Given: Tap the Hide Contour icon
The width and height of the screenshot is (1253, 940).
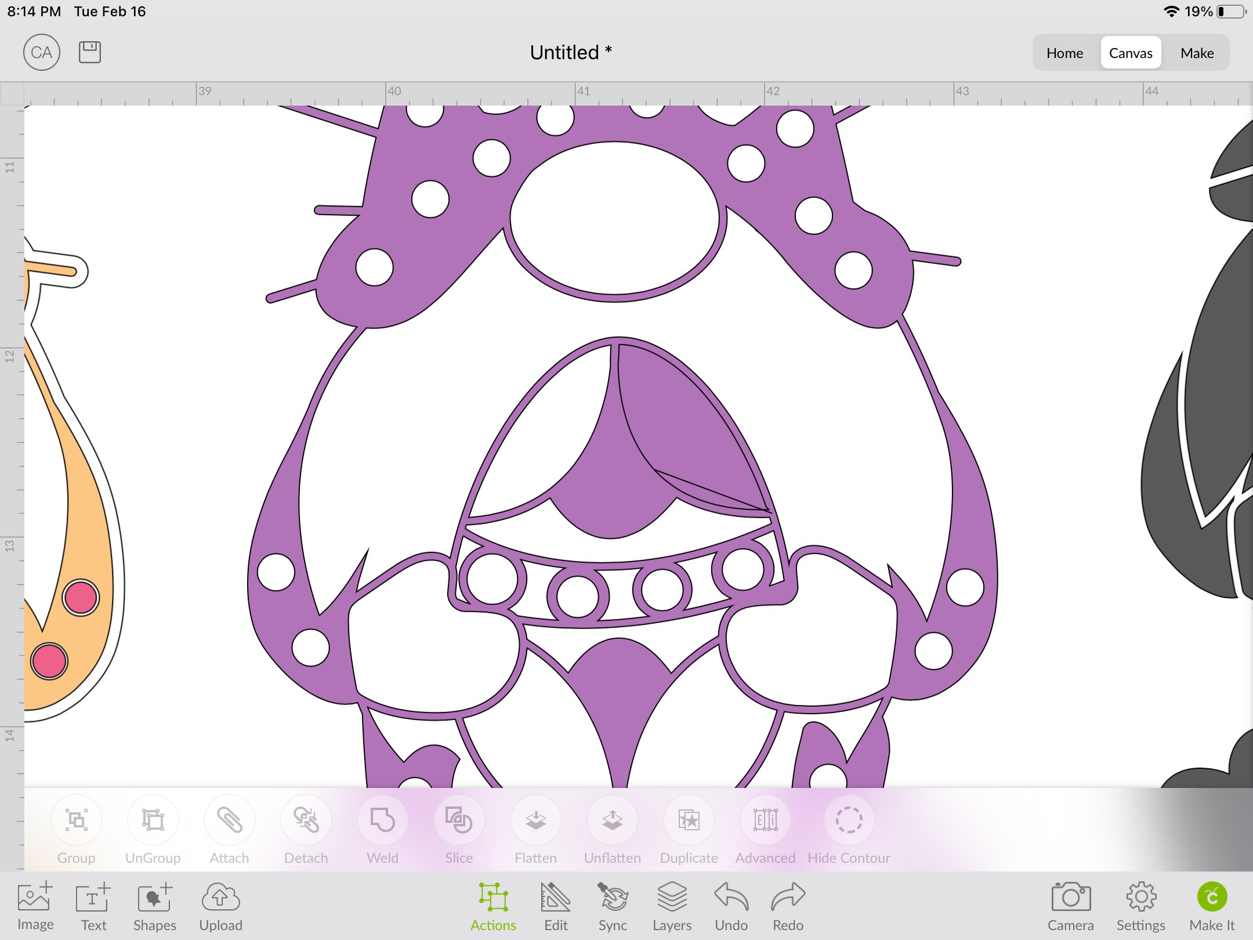Looking at the screenshot, I should point(849,820).
